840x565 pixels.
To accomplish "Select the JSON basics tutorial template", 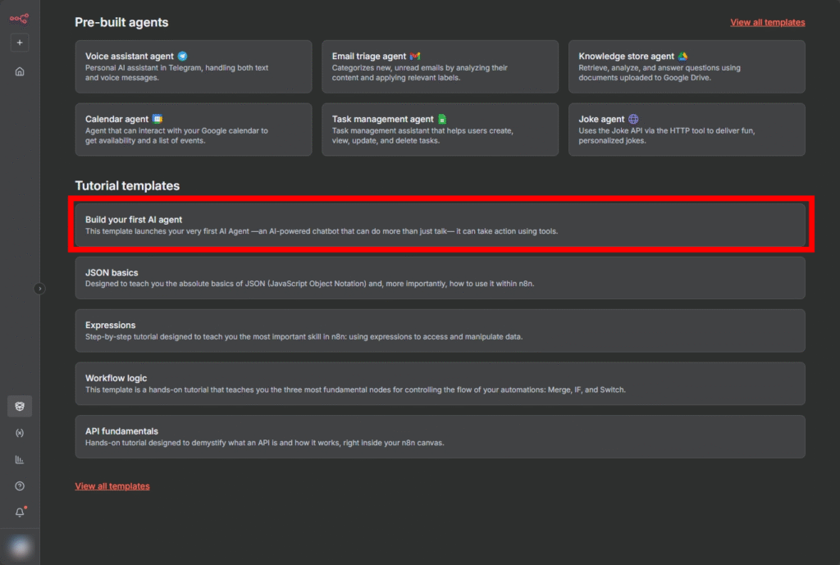I will coord(440,278).
